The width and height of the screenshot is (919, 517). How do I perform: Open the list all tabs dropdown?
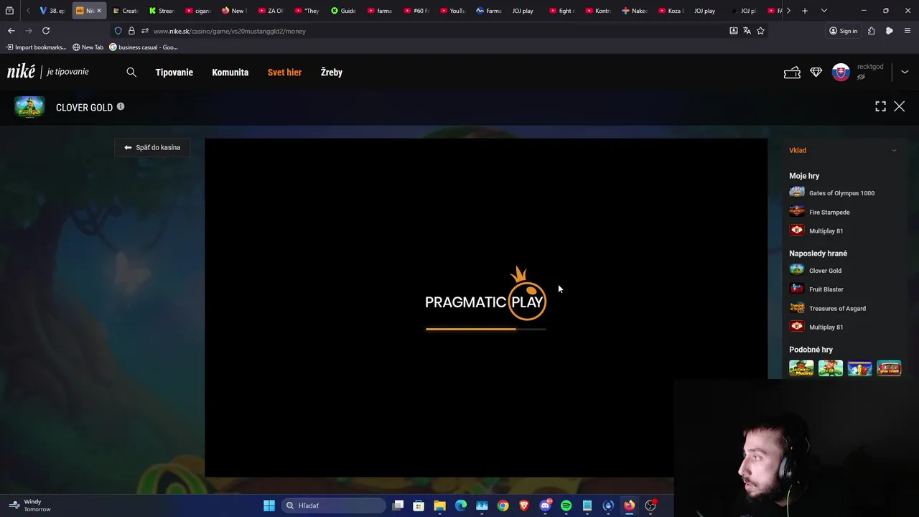pos(824,11)
